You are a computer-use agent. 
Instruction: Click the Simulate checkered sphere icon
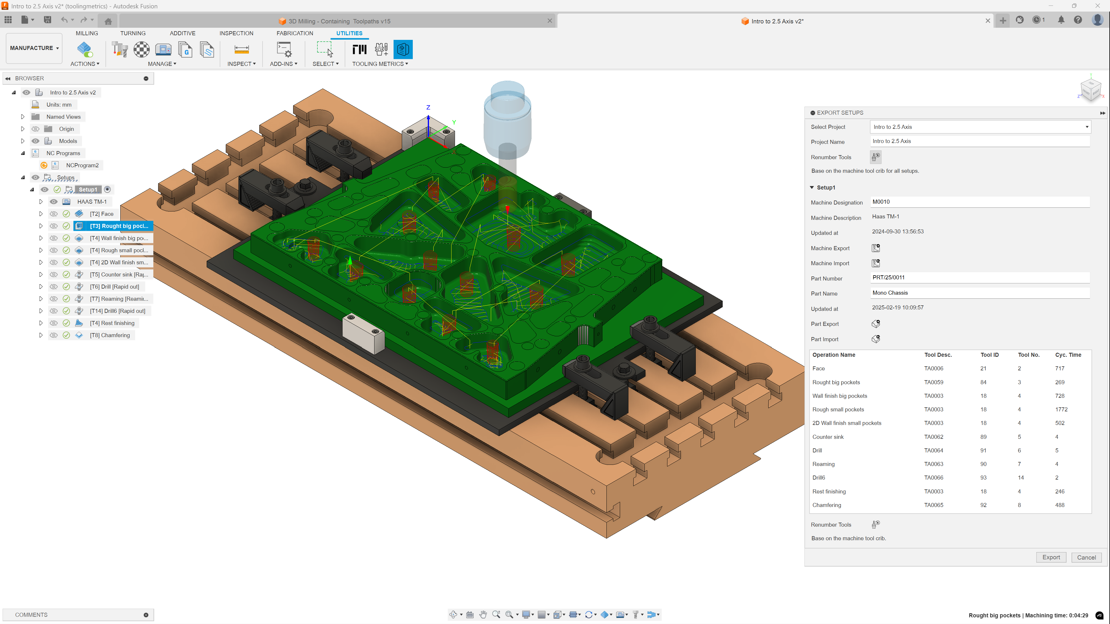pos(141,49)
